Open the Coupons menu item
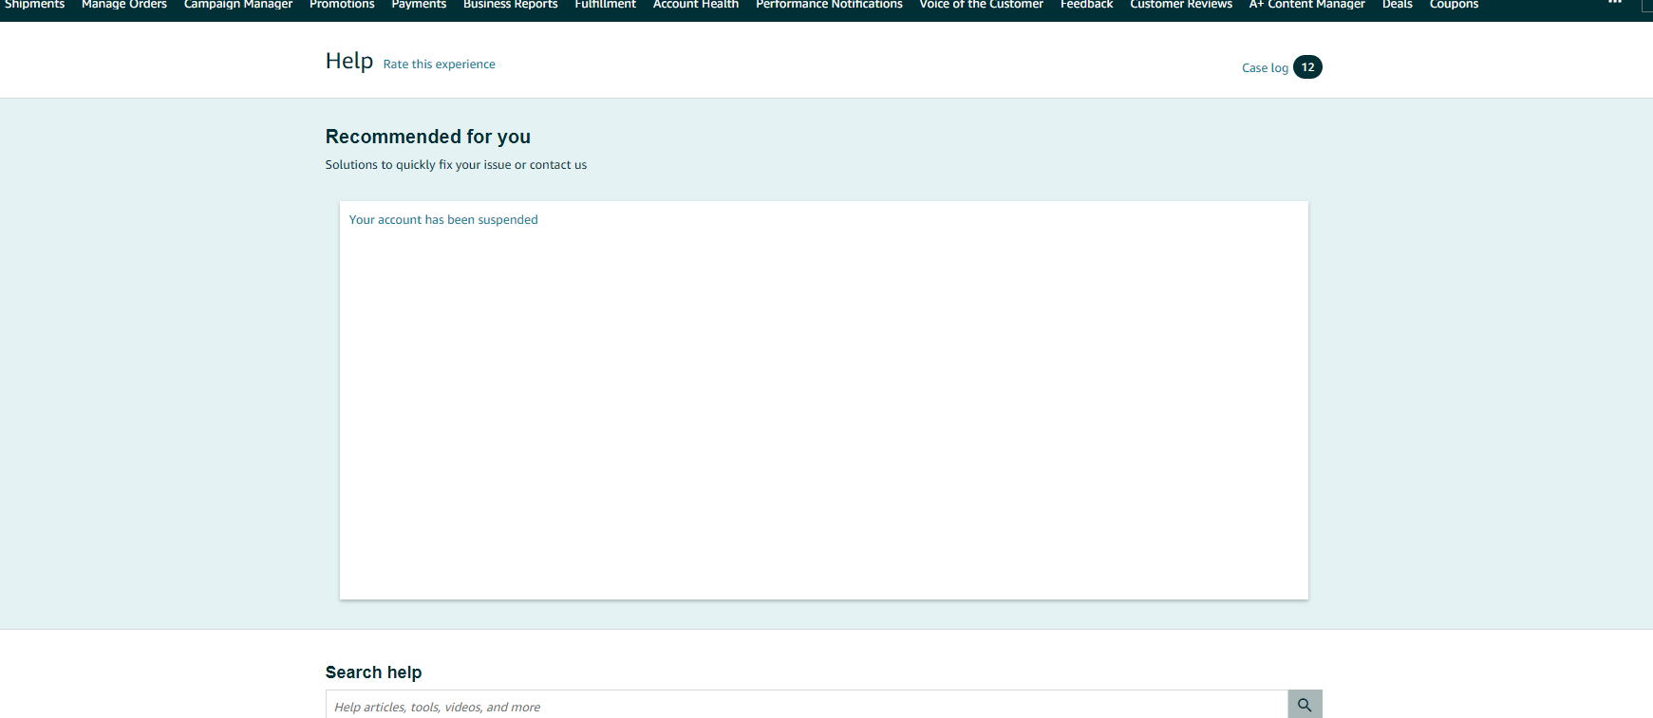Image resolution: width=1653 pixels, height=718 pixels. click(1454, 5)
